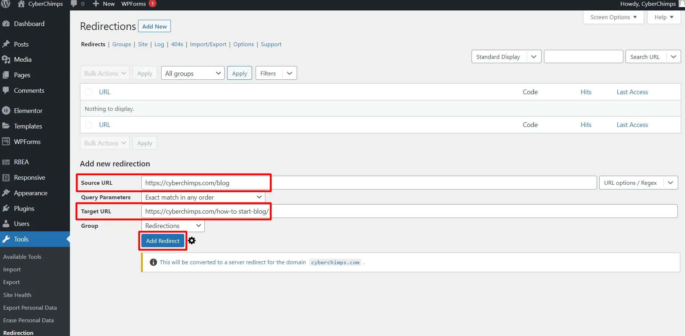Open WPForms notification badge
This screenshot has width=685, height=336.
tap(153, 4)
